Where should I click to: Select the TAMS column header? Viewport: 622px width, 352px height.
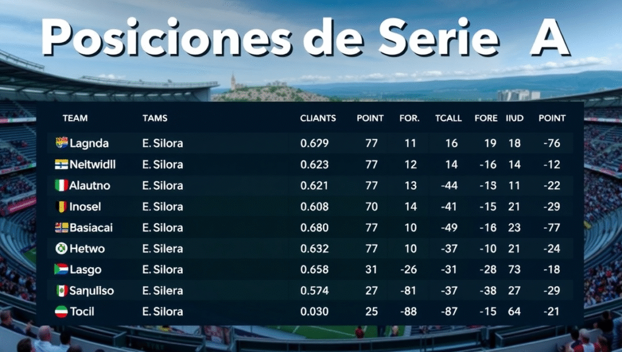(154, 118)
